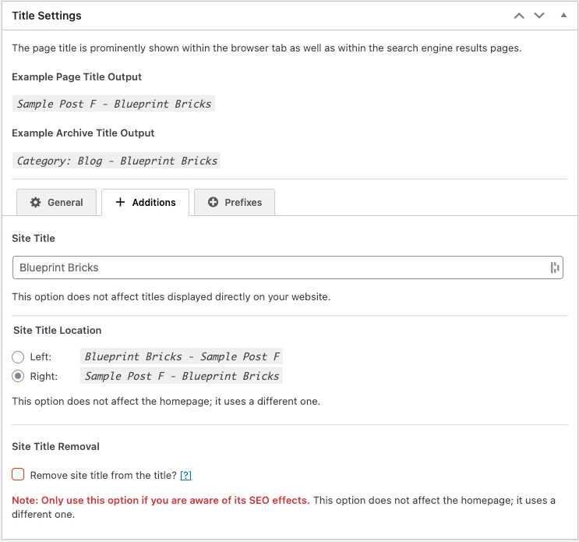Click the Site Title input field

tap(288, 267)
